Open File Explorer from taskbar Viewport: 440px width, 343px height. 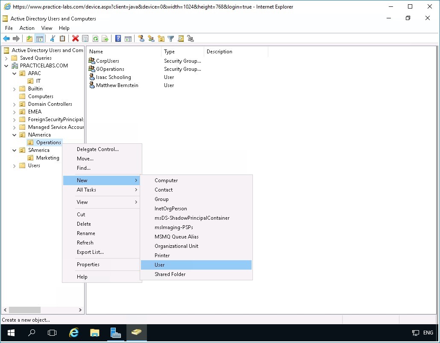tap(94, 333)
